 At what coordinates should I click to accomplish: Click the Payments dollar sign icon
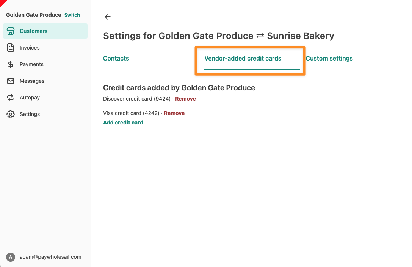pos(11,64)
